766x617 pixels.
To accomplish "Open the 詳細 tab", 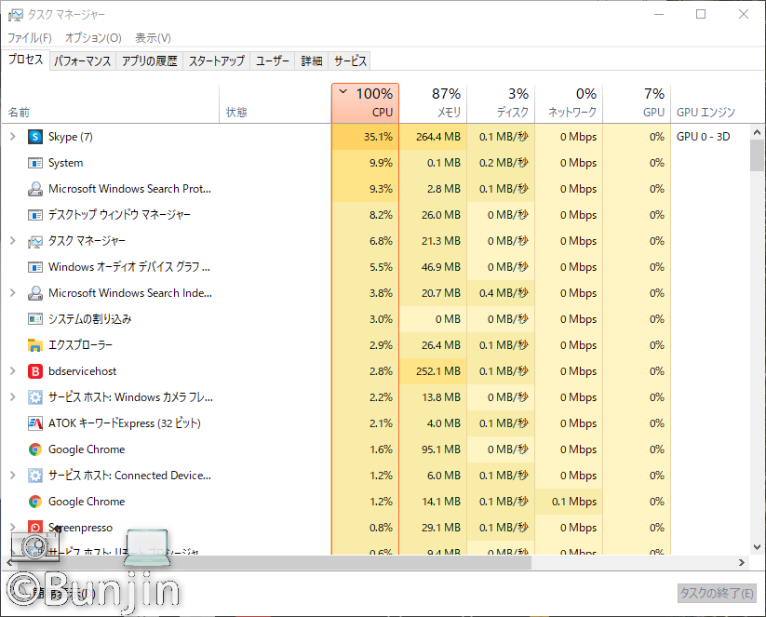I will tap(312, 61).
